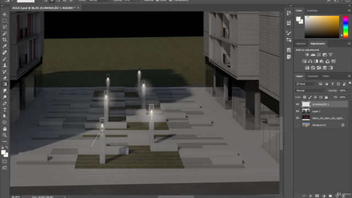Select the Ellipse shape tool
Screen dimensions: 352x198
coord(4,122)
